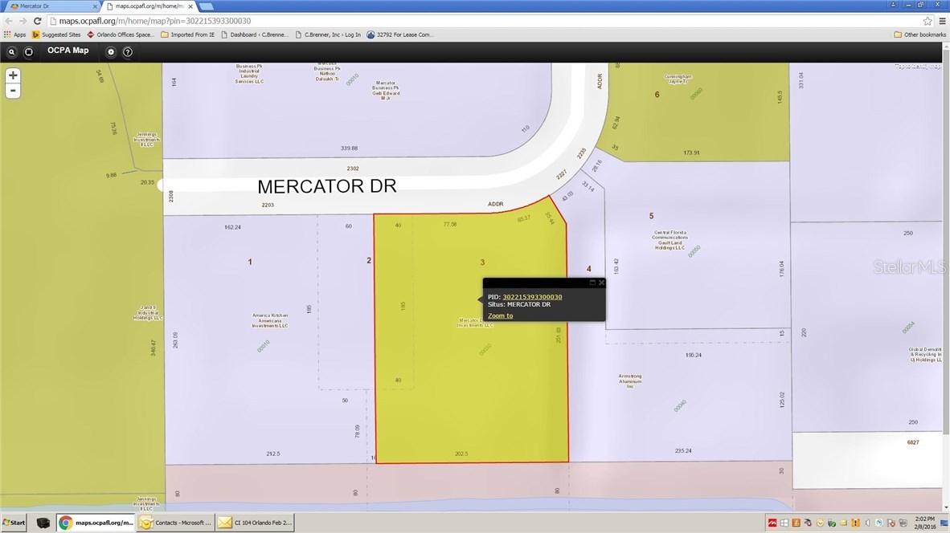The image size is (950, 533).
Task: Switch to Chrome maps.ocpafl.org taskbar item
Action: [x=96, y=523]
